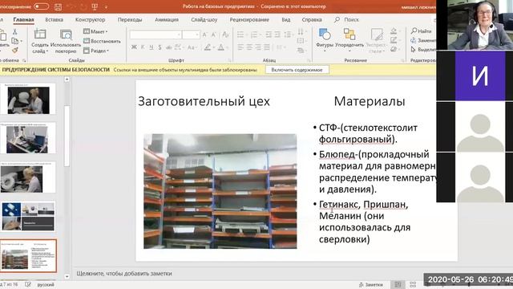The width and height of the screenshot is (513, 289).
Task: Toggle strikethrough abc formatting
Action: pos(168,47)
